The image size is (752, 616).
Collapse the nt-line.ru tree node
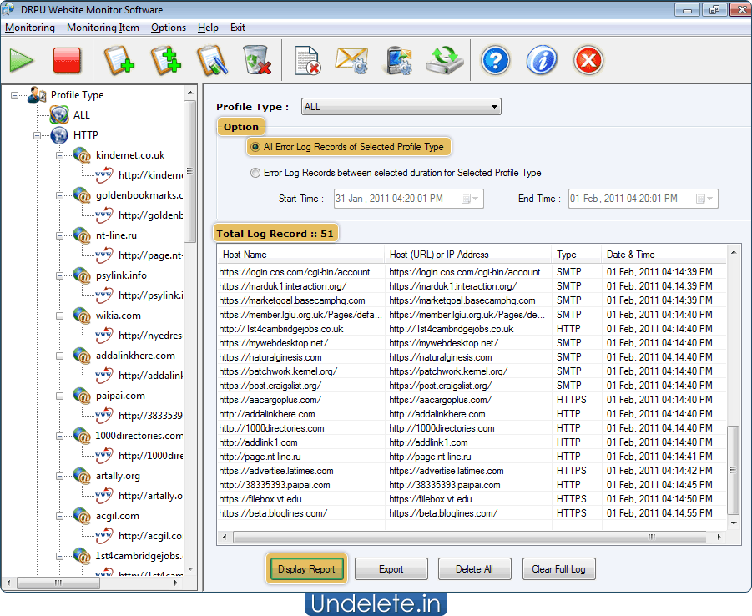point(59,235)
